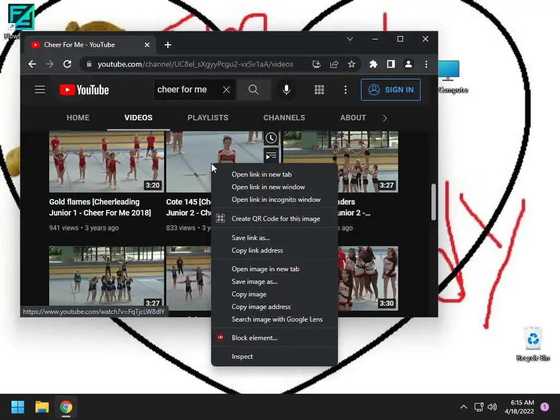Select 'Create QR Code for this image'
Image resolution: width=560 pixels, height=420 pixels.
(275, 219)
